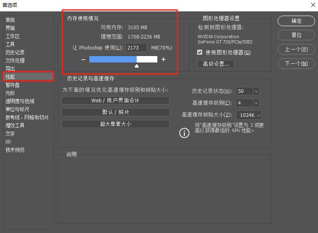Screen dimensions: 318x233
Task: Apply the 超大像素大小 cache preset
Action: 115,124
